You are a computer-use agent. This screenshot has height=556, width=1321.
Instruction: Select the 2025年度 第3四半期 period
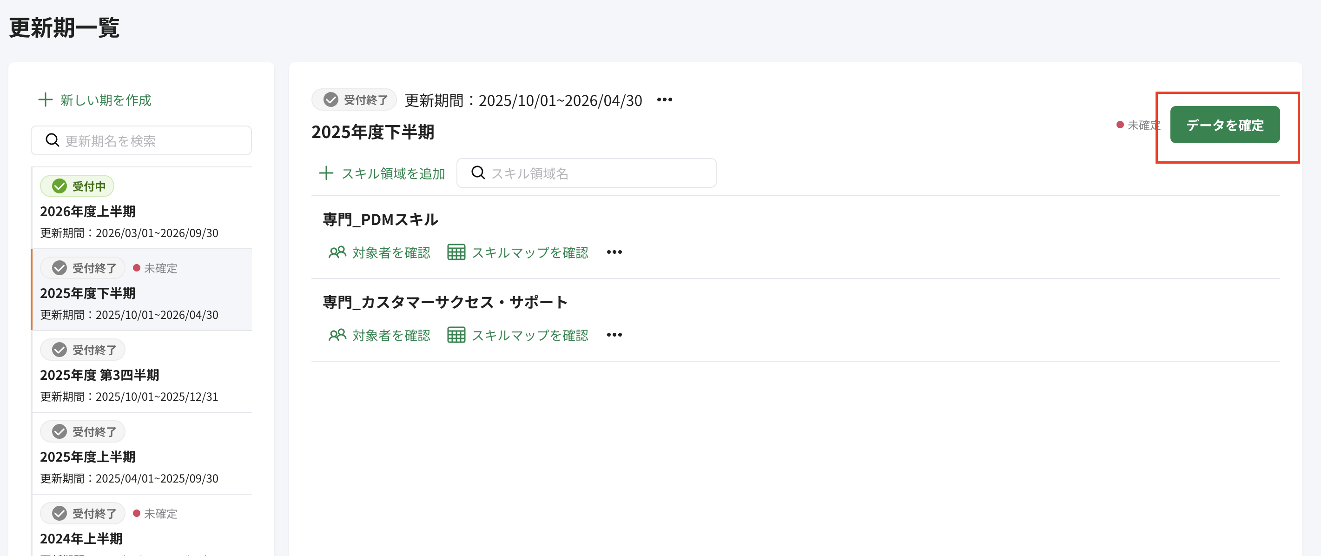(142, 371)
